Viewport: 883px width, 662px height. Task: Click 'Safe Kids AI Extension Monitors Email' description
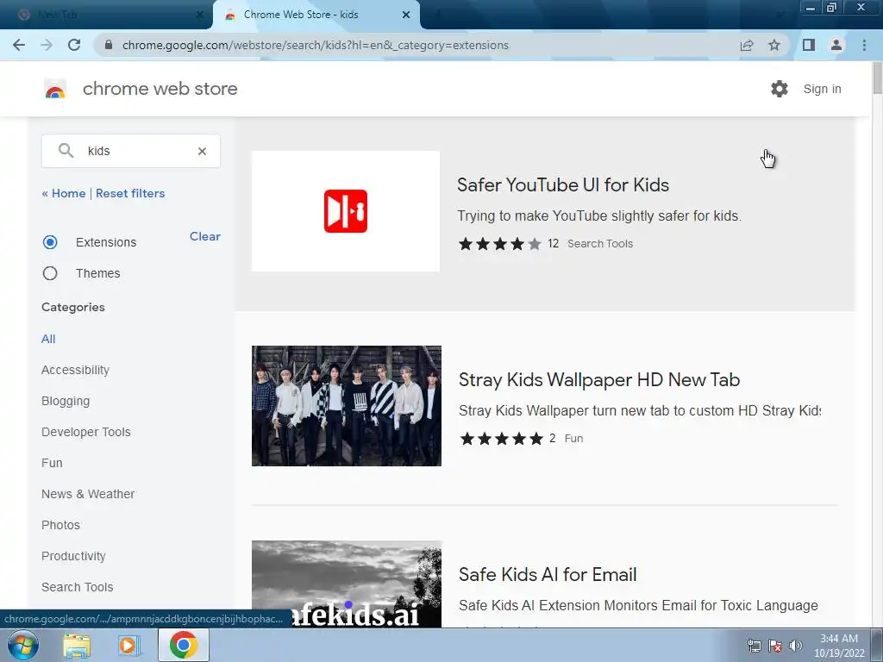coord(638,605)
